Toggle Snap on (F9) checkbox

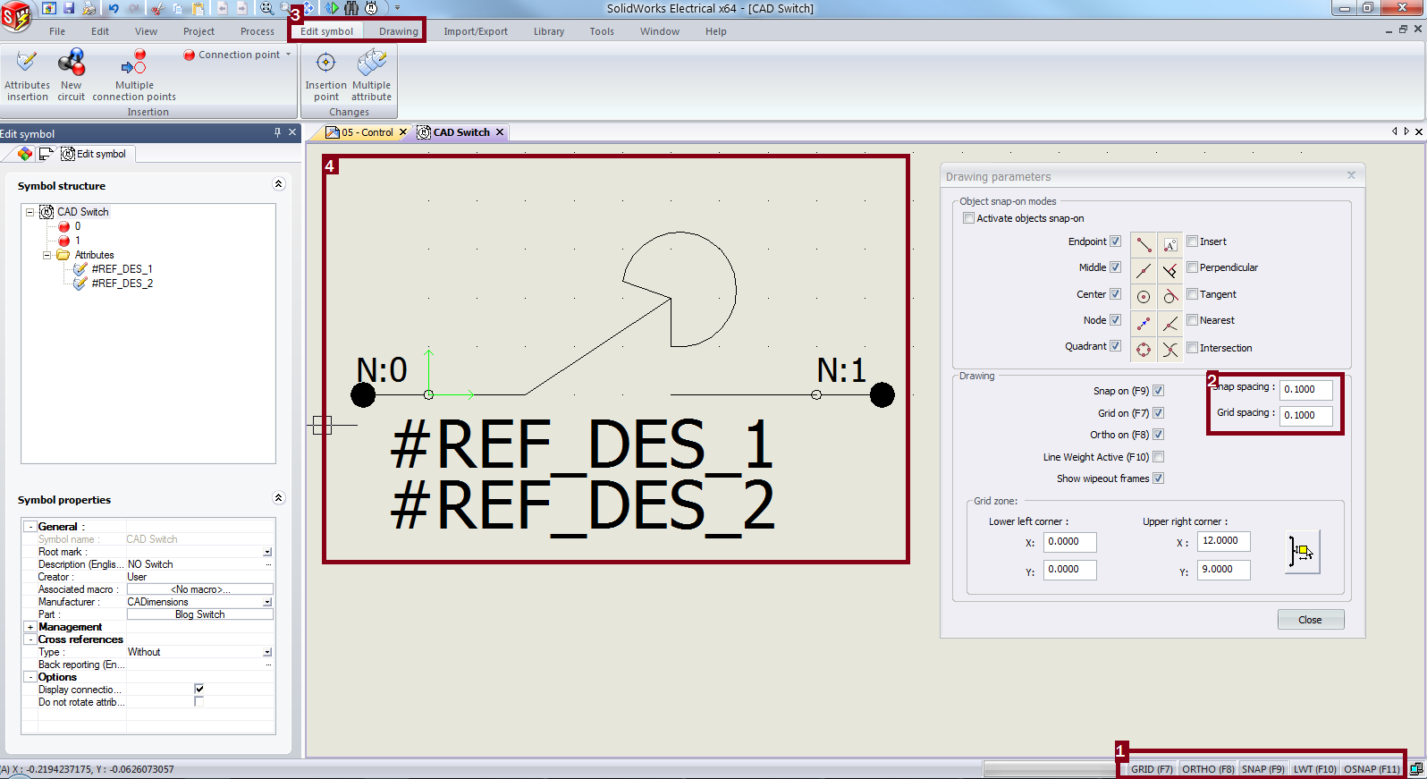point(1158,391)
